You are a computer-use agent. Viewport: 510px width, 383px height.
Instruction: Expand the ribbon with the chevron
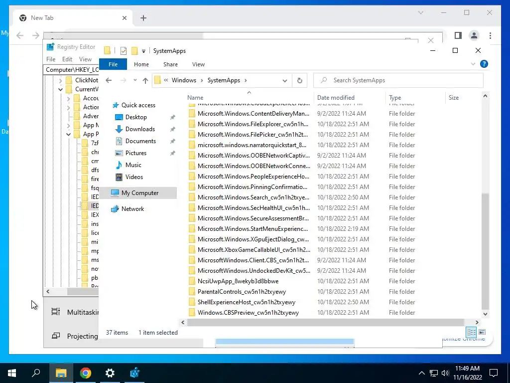click(473, 64)
